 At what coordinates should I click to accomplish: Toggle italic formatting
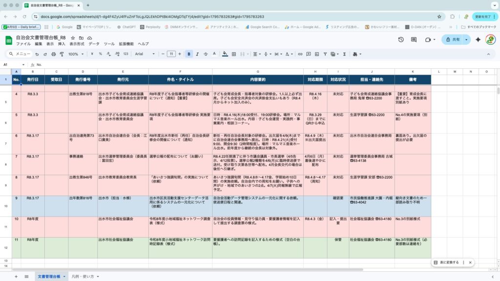[198, 54]
